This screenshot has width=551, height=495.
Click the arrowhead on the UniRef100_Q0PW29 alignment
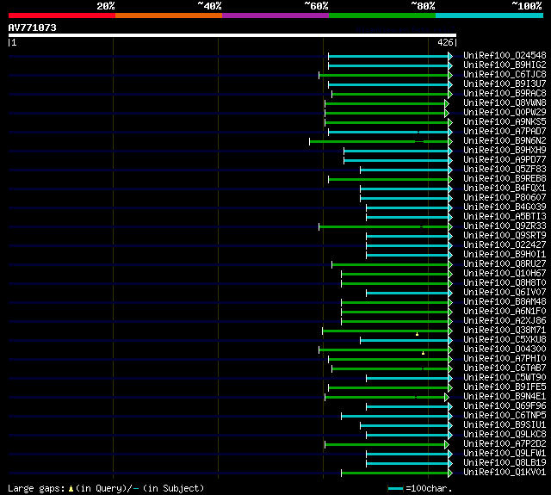pos(447,113)
